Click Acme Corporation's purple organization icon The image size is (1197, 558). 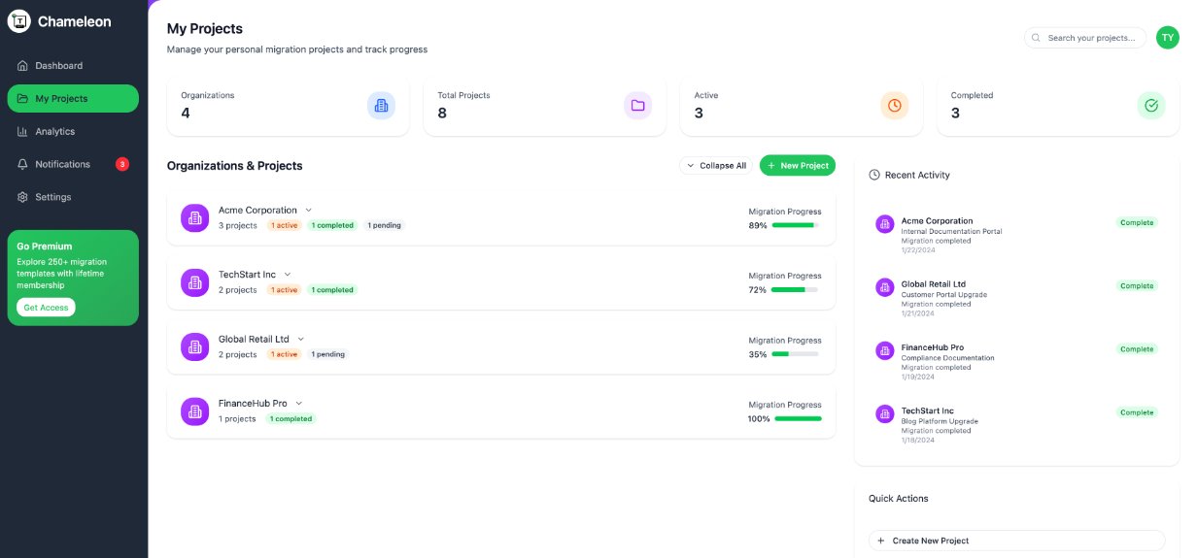pyautogui.click(x=195, y=218)
